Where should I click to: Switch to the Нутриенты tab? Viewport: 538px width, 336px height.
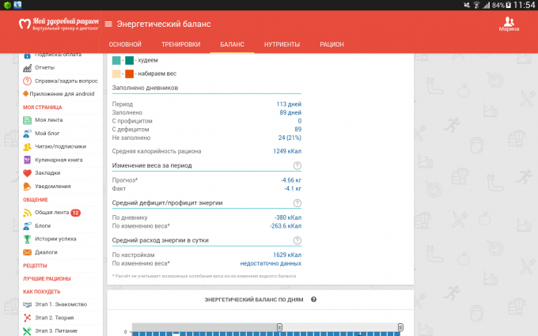pos(282,45)
